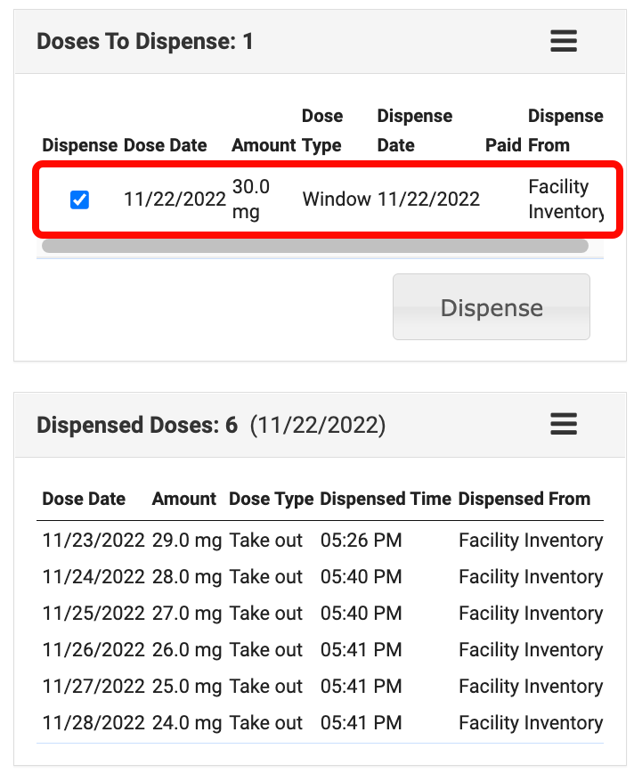Click the Amount header in Dispensed Doses table

pos(184,500)
